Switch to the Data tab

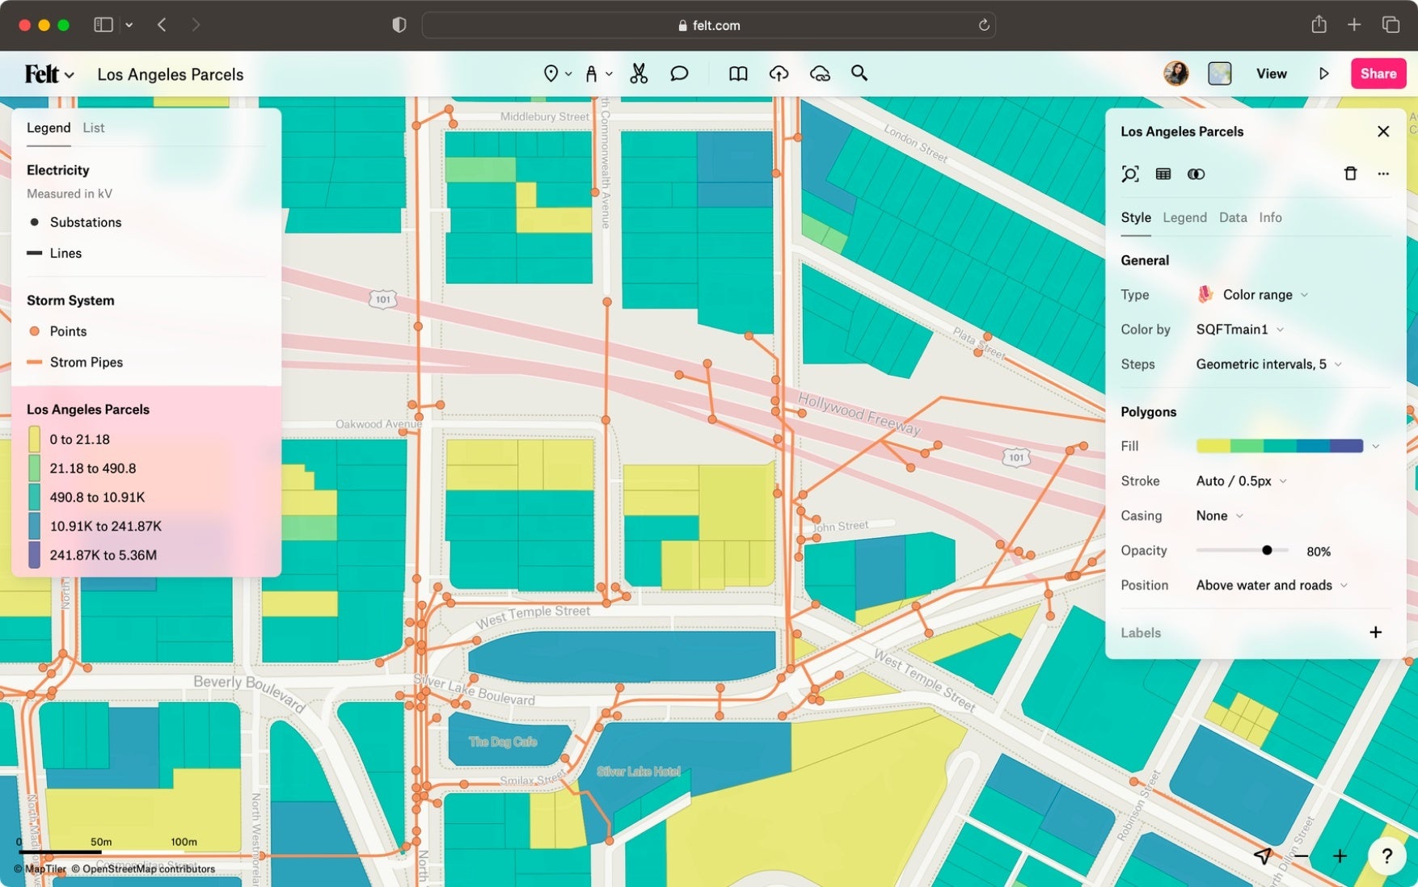click(1232, 217)
